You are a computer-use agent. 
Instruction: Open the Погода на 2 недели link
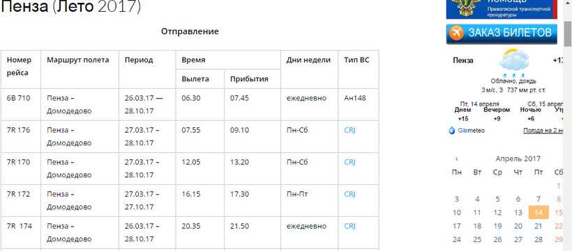point(547,131)
